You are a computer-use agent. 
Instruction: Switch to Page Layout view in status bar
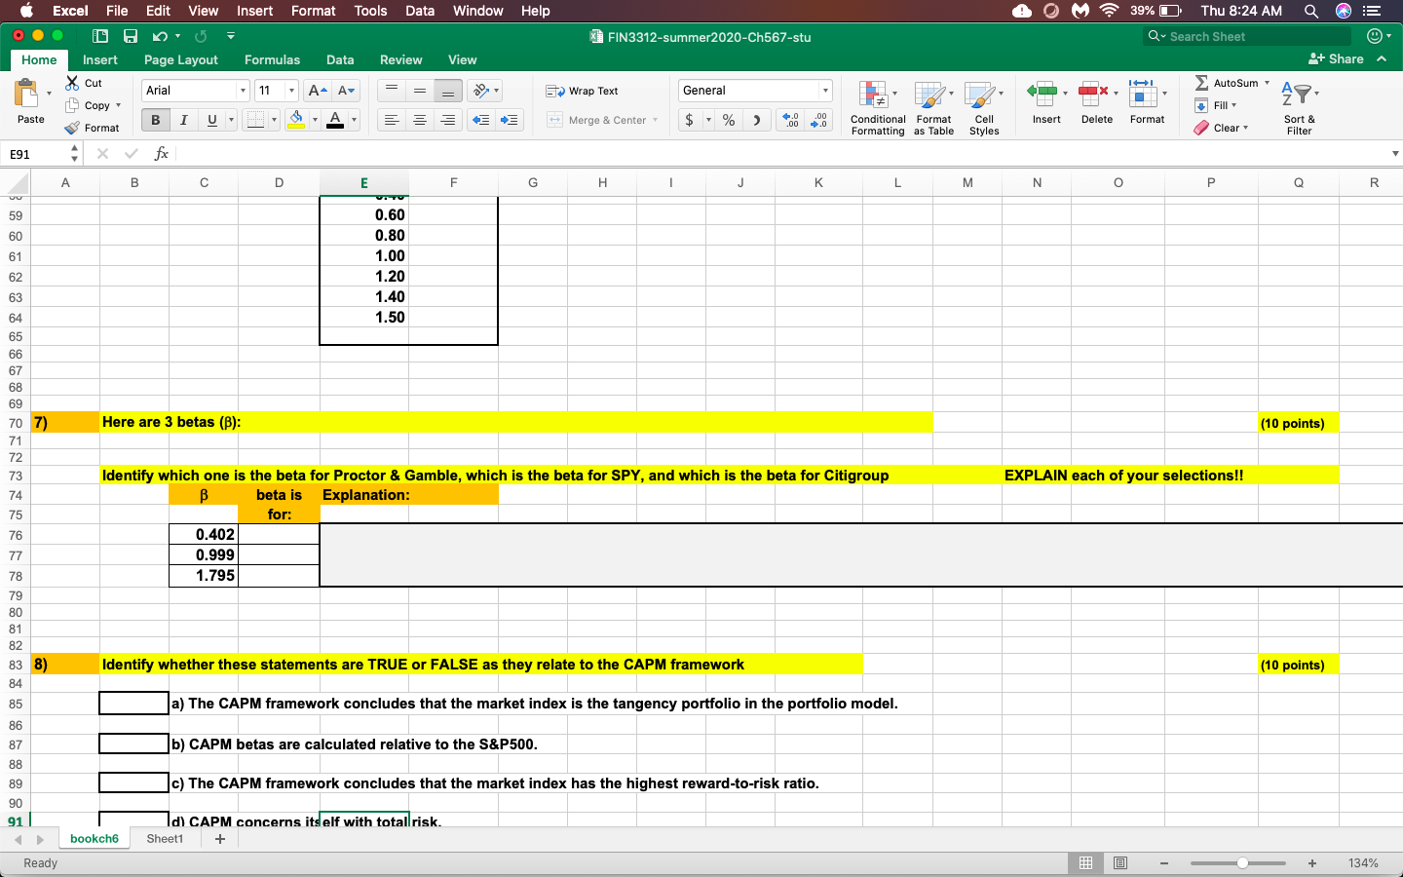(x=1120, y=863)
